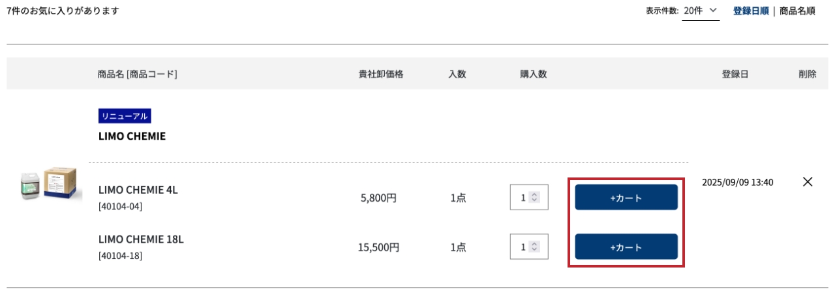
Task: Select the LIMO CHEMIE 4L item name
Action: (138, 190)
